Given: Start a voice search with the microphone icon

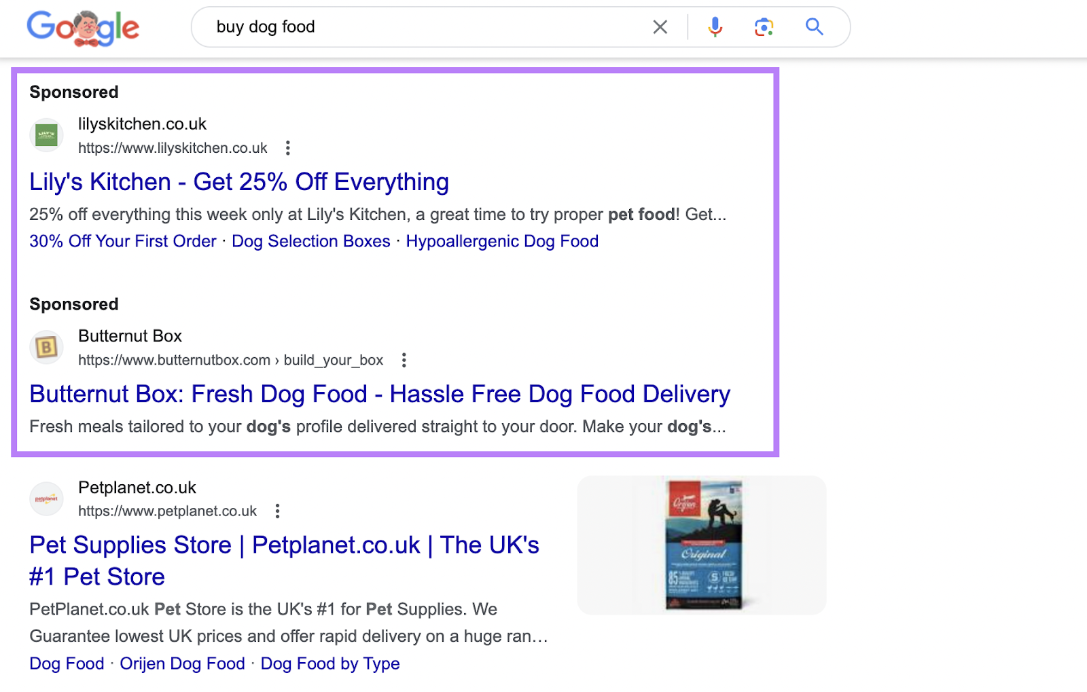Looking at the screenshot, I should click(x=715, y=27).
